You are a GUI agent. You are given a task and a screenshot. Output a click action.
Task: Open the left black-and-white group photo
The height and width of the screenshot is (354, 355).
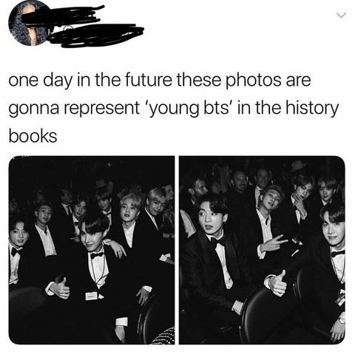tap(92, 250)
